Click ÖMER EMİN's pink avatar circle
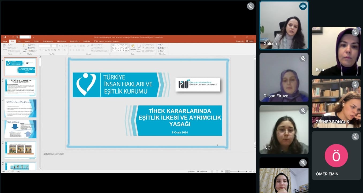The image size is (363, 193). tap(336, 156)
